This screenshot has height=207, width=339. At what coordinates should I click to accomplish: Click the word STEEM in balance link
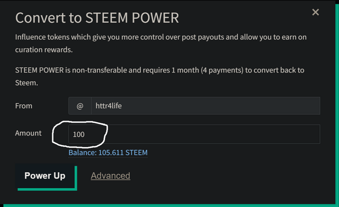tap(137, 152)
